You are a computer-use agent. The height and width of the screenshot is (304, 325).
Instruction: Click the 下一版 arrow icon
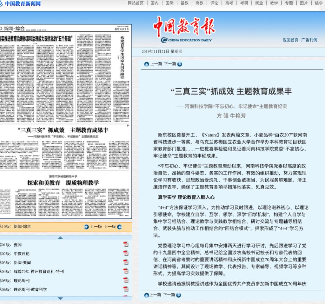(x=119, y=227)
